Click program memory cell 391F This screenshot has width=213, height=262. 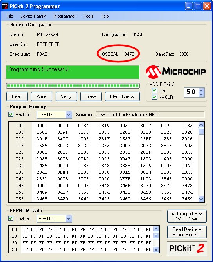pyautogui.click(x=42, y=139)
